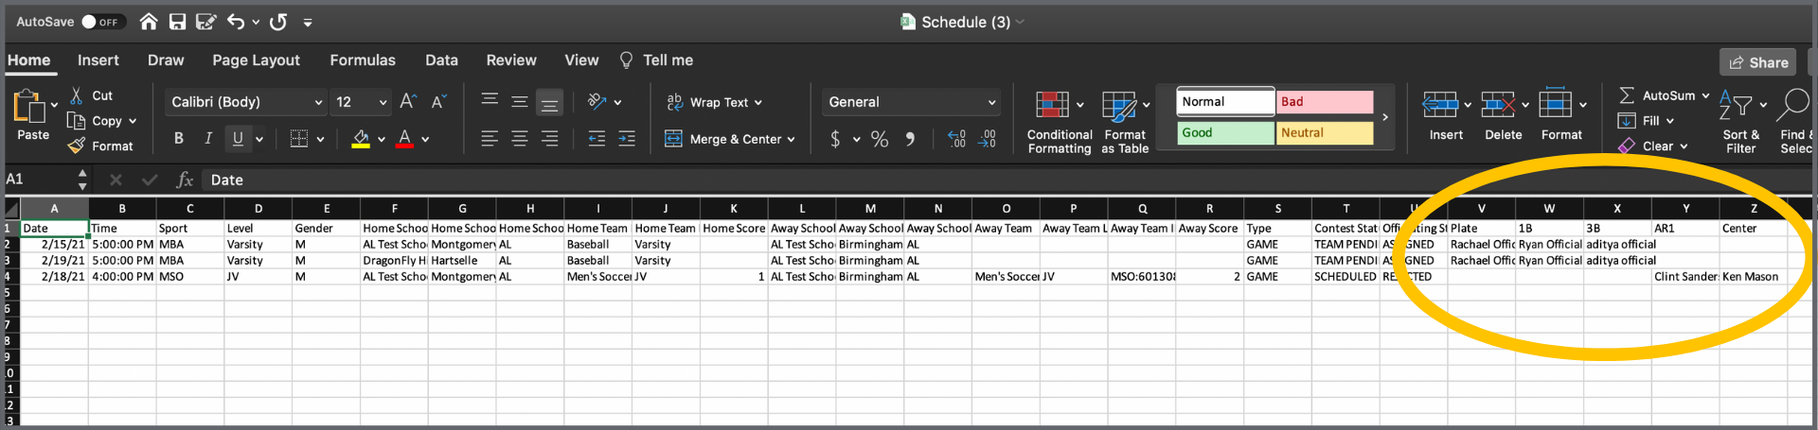Expand the Calibri font name dropdown

(318, 102)
